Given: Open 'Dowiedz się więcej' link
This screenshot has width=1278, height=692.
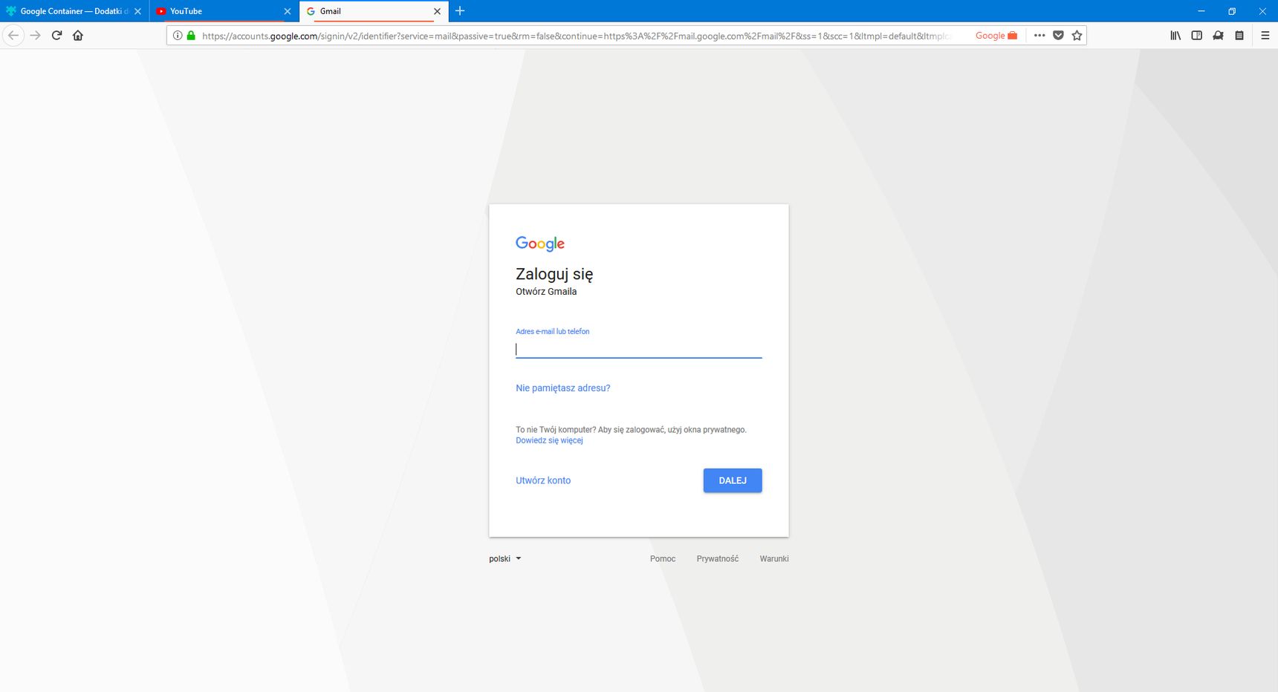Looking at the screenshot, I should (549, 440).
